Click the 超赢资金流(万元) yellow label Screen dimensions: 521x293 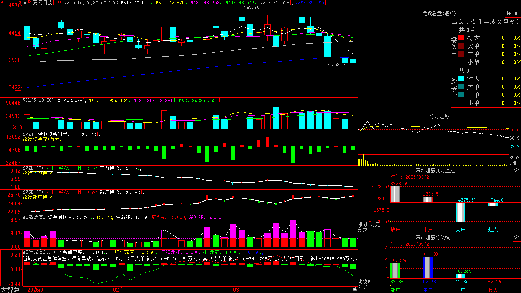[42, 139]
